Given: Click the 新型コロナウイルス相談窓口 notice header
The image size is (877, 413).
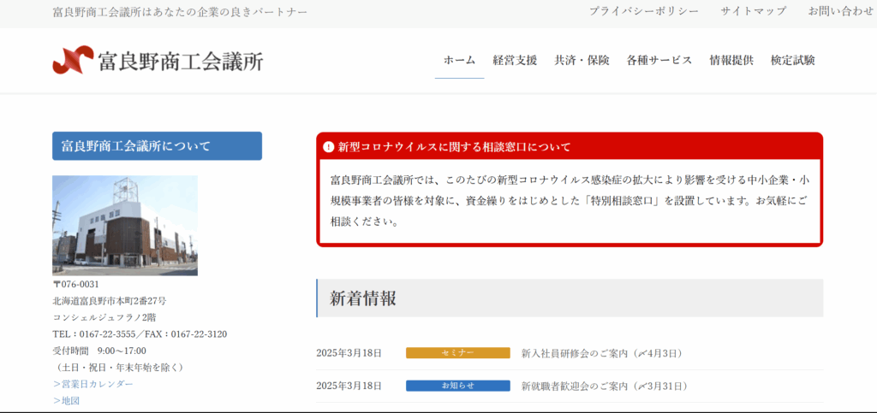Looking at the screenshot, I should 454,147.
